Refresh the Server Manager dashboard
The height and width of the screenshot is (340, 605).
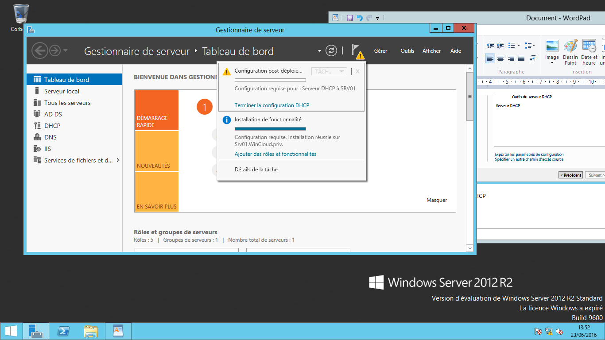(331, 50)
